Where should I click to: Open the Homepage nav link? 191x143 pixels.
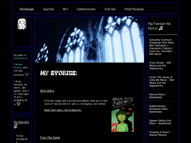27,9
